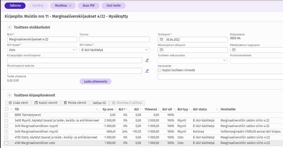
Task: Click the Tunnus input field
Action: pos(115,39)
